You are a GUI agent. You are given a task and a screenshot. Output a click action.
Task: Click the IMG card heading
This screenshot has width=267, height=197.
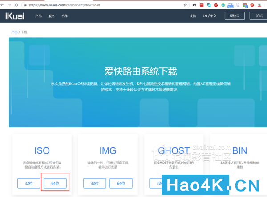(x=108, y=150)
